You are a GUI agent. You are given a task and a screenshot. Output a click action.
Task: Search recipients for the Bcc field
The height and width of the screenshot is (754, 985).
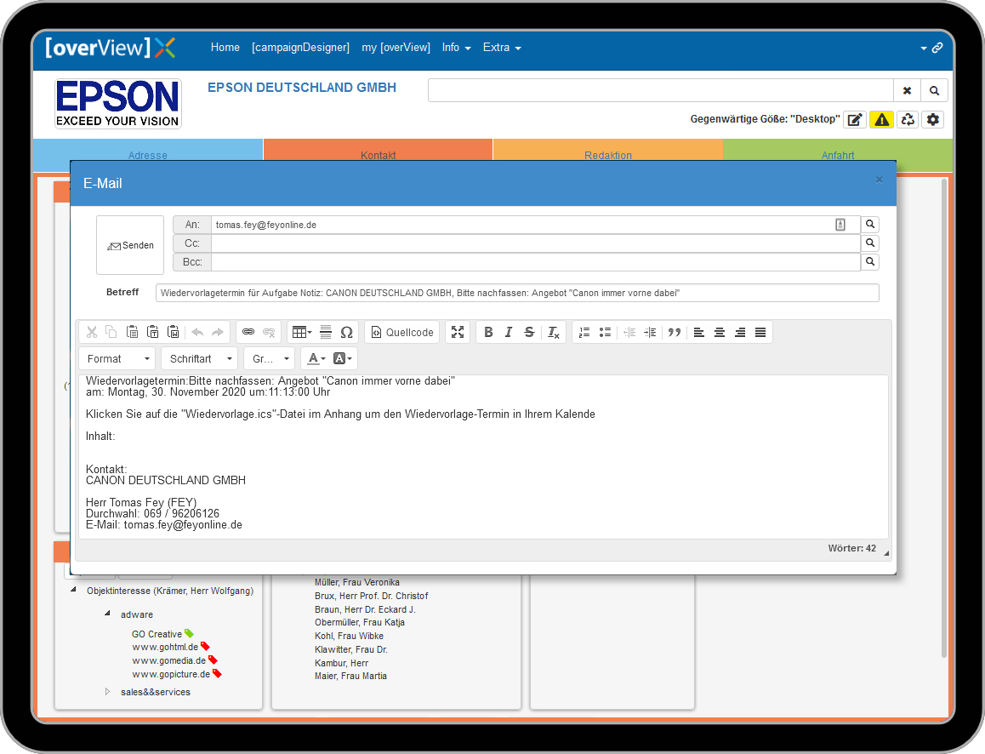(870, 261)
